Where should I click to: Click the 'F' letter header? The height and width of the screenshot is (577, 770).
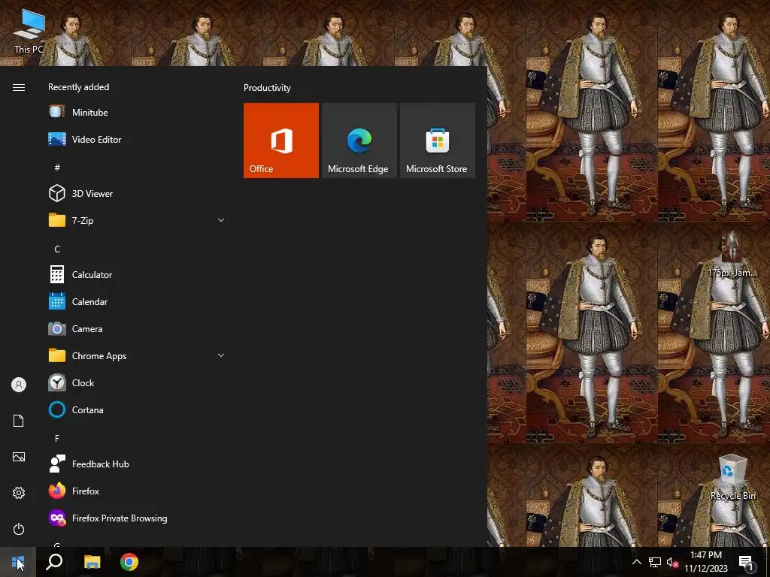57,438
